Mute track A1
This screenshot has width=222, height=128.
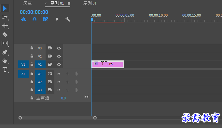[x=59, y=74]
